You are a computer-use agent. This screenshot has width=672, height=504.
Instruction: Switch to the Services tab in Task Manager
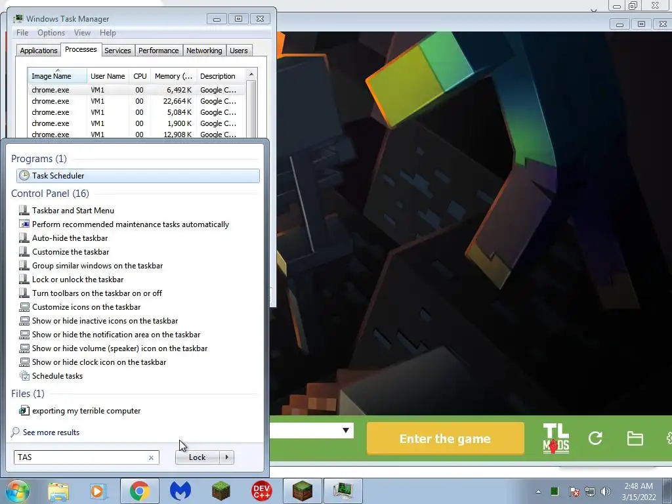(x=117, y=51)
